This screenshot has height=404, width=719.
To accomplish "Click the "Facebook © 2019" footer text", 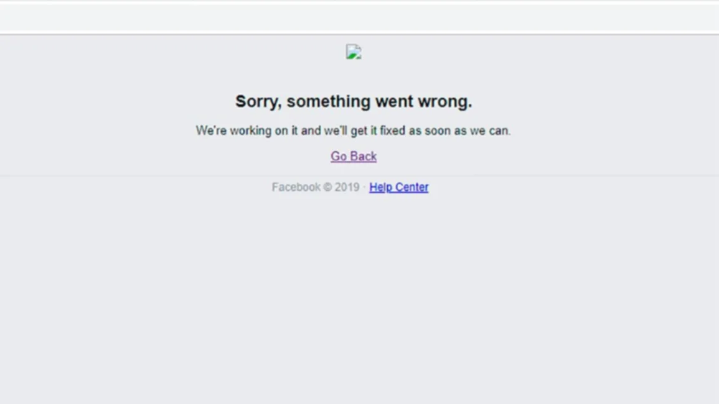I will 316,187.
